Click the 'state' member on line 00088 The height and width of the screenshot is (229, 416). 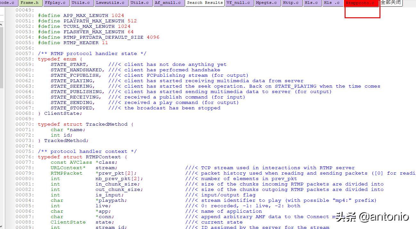(x=103, y=222)
